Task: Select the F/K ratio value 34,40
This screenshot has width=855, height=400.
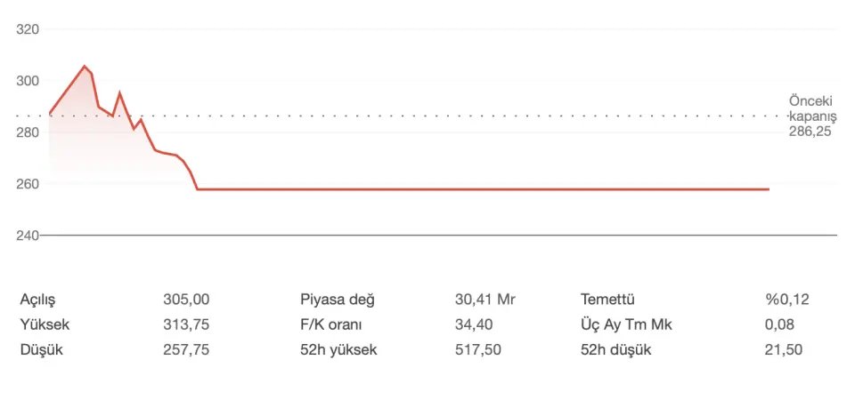Action: pyautogui.click(x=474, y=324)
